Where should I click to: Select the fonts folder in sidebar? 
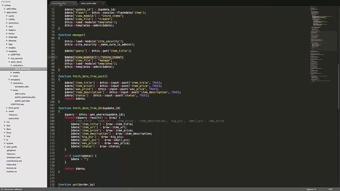(x=9, y=133)
